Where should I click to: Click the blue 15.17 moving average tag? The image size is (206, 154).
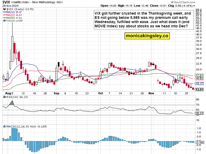click(x=199, y=84)
